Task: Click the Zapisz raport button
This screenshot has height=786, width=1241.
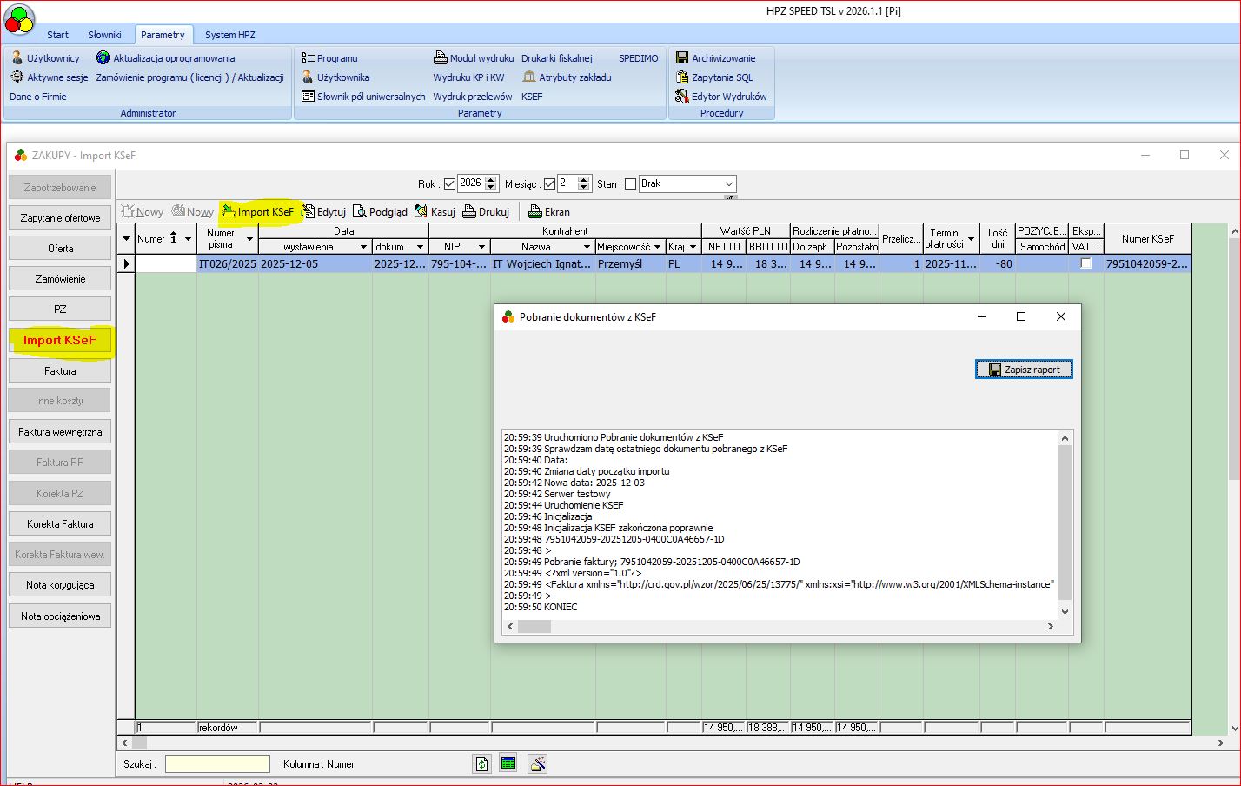Action: [1024, 370]
